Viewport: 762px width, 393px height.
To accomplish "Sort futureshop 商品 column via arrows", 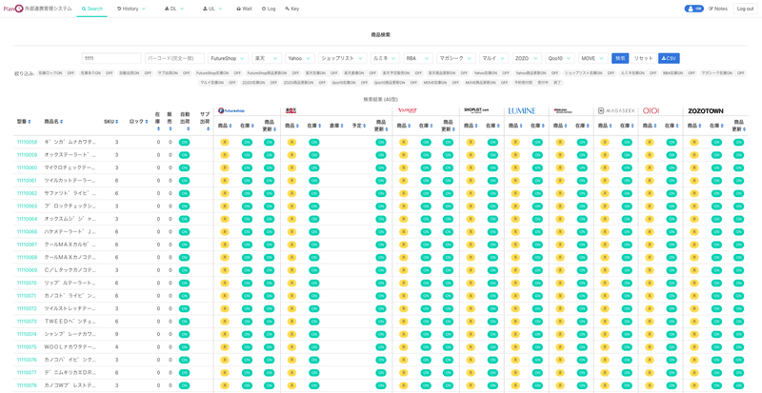I will click(x=231, y=126).
